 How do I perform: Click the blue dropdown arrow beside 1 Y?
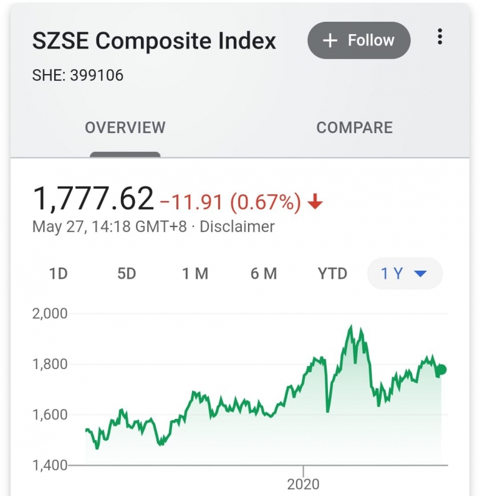[420, 274]
